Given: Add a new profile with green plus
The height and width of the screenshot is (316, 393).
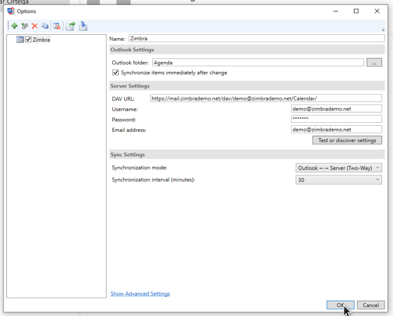Looking at the screenshot, I should [14, 26].
